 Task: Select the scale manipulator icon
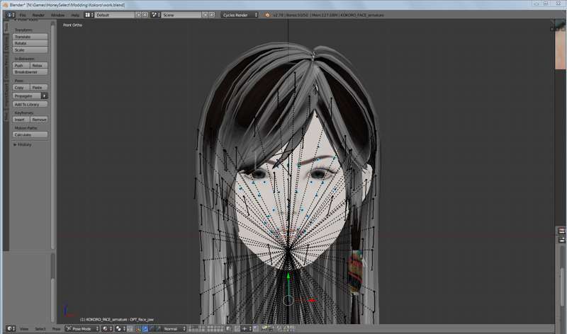click(158, 328)
